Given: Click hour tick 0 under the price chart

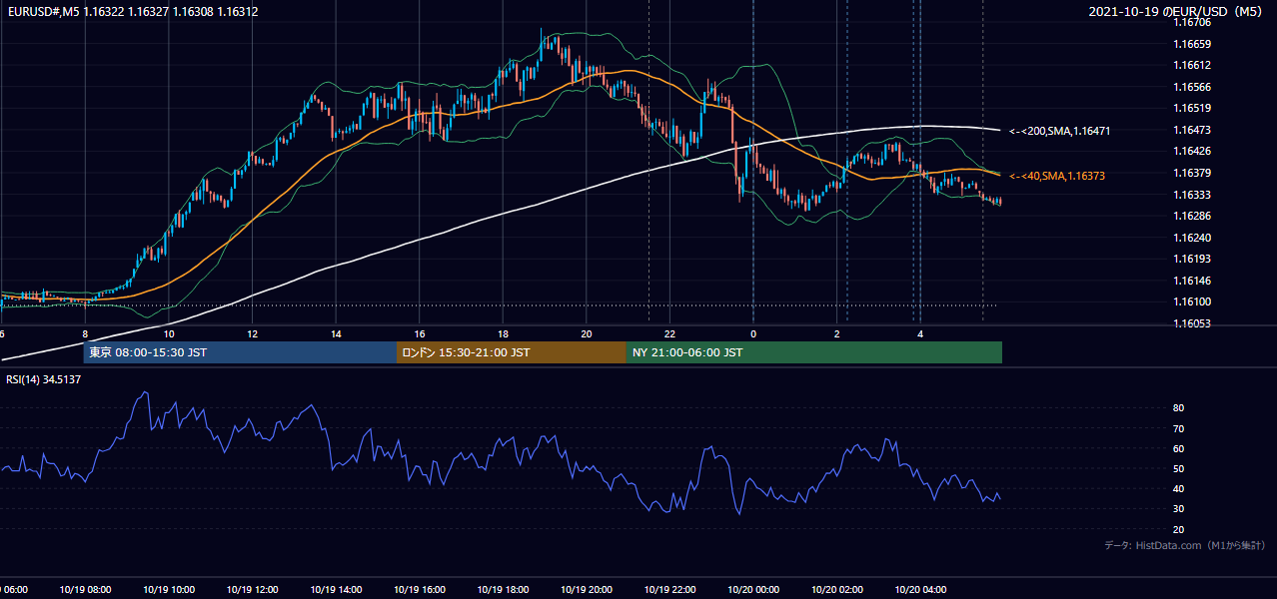Looking at the screenshot, I should pyautogui.click(x=753, y=333).
